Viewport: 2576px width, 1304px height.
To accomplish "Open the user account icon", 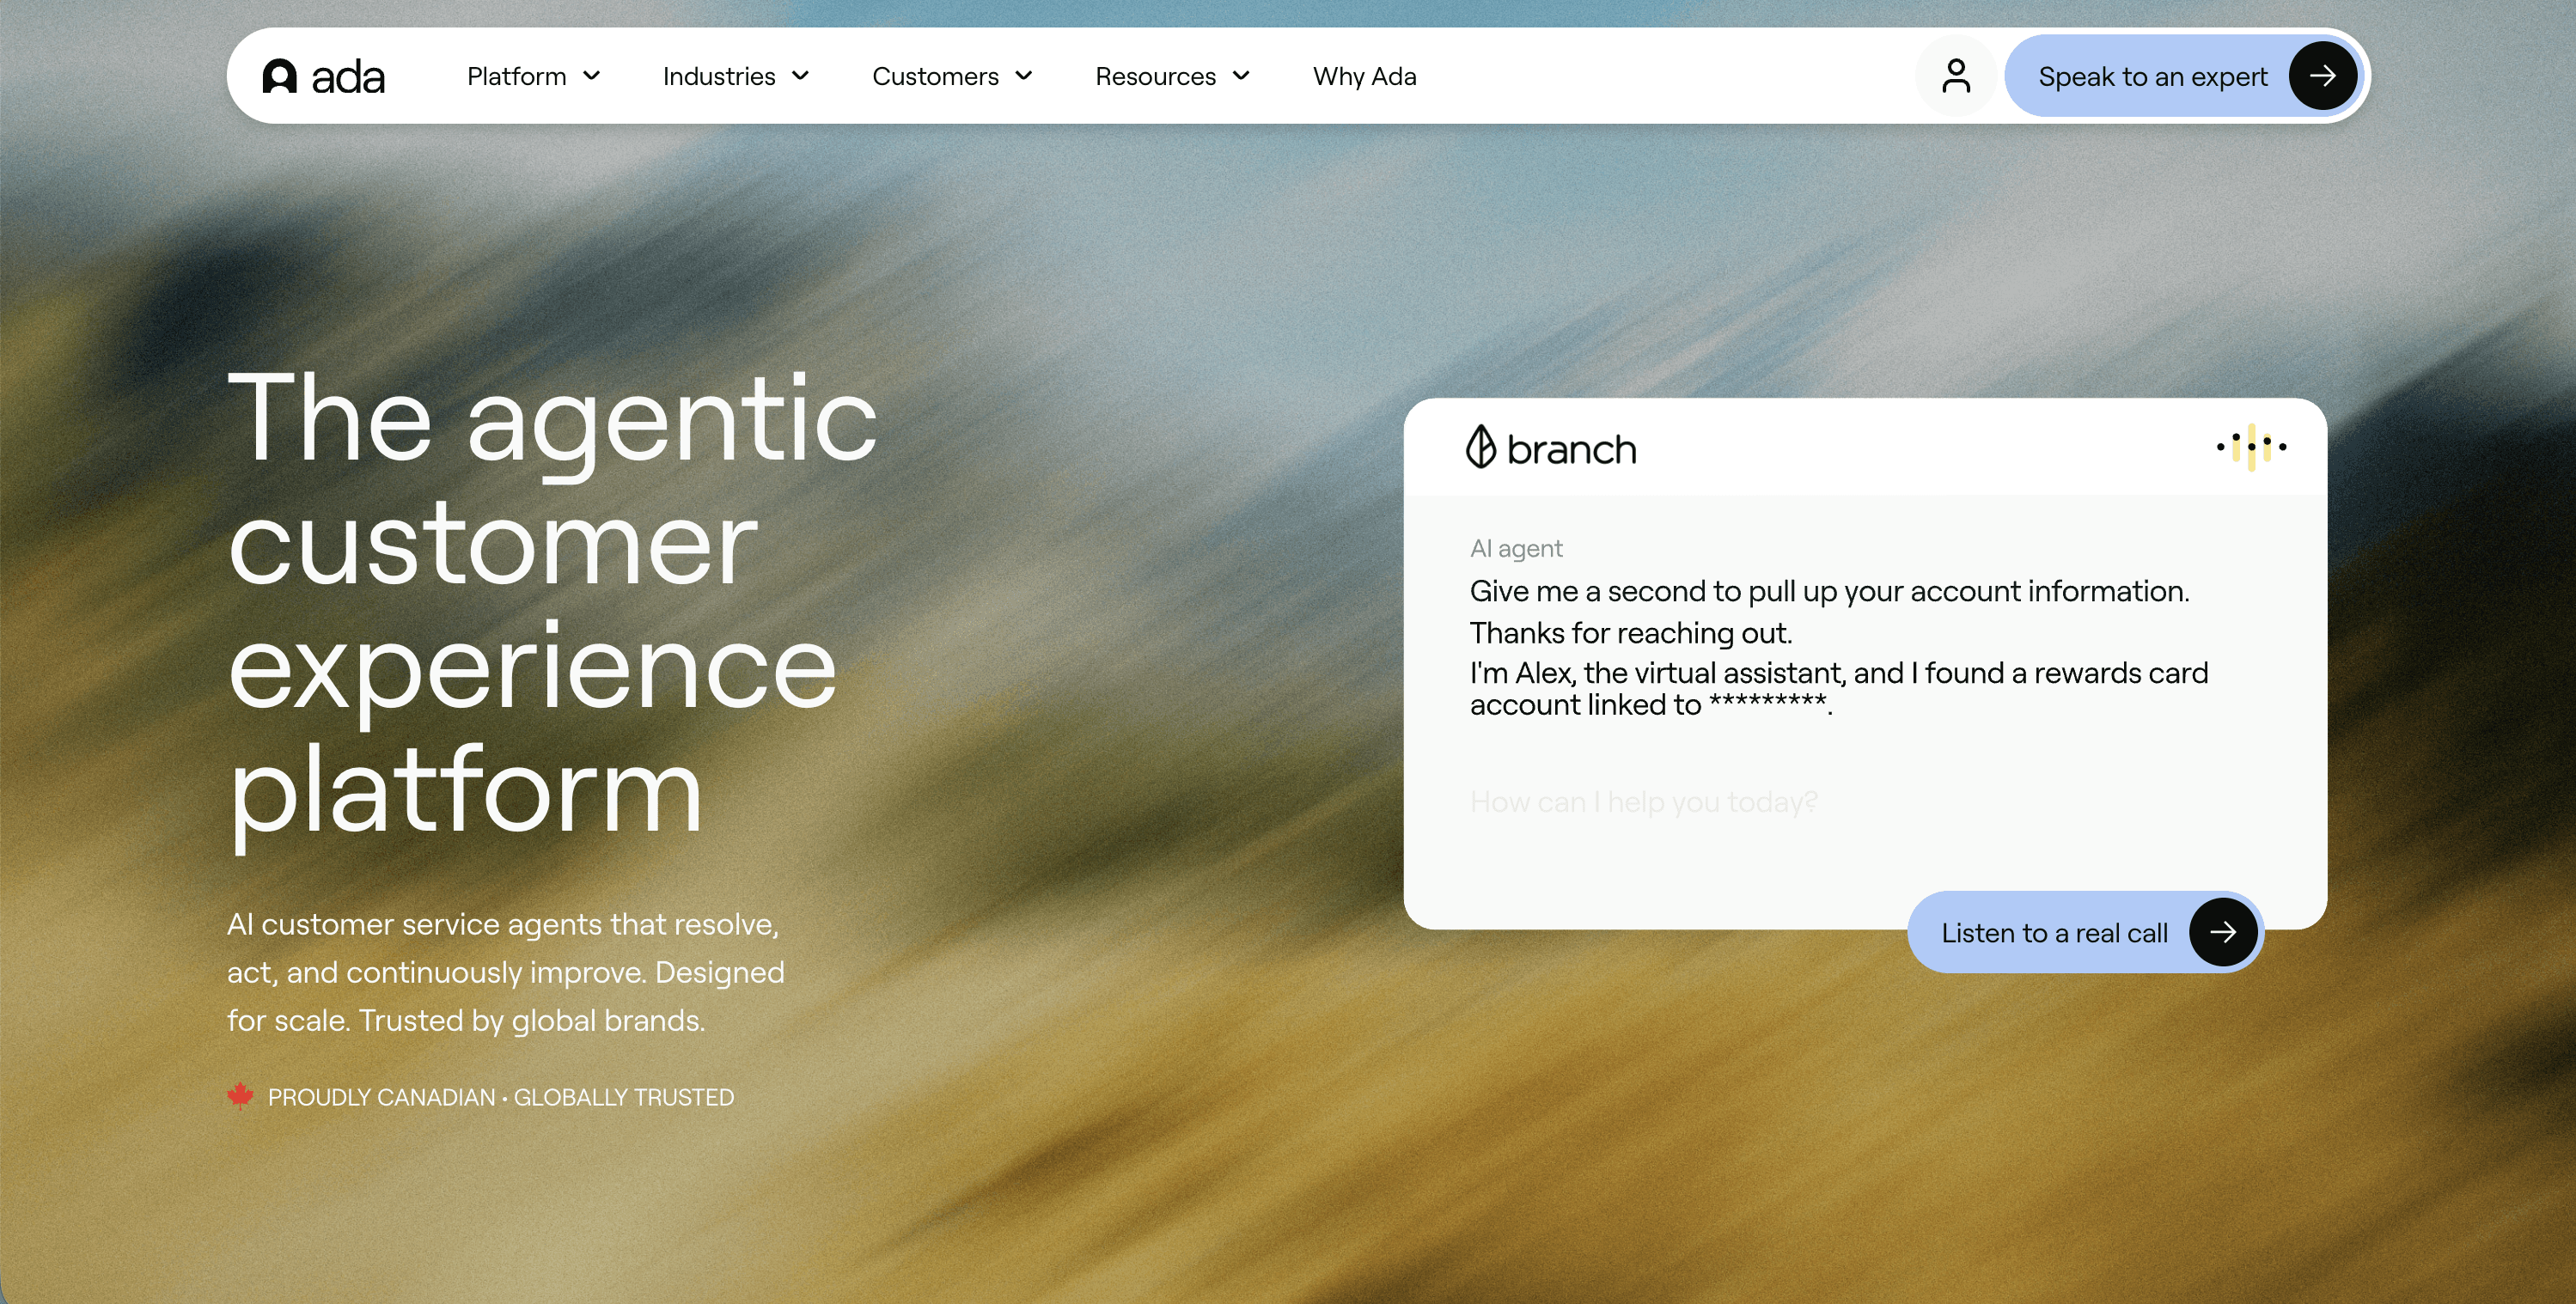I will tap(1956, 76).
